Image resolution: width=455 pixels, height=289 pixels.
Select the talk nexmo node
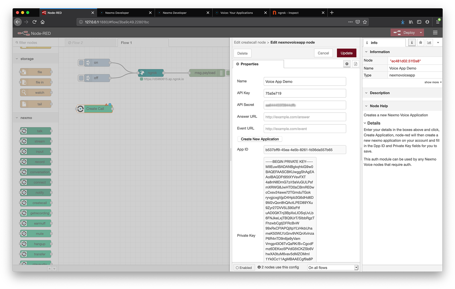[36, 131]
